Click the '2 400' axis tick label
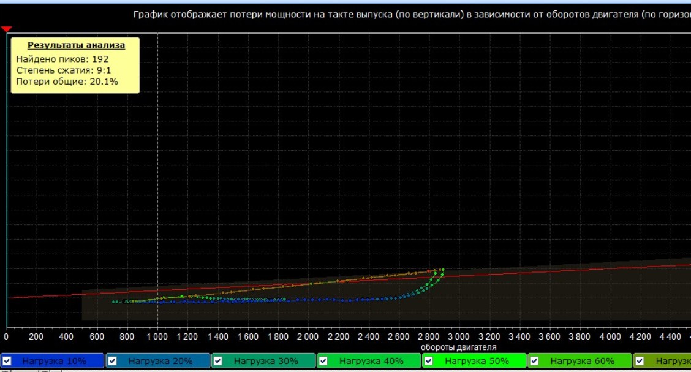Image resolution: width=691 pixels, height=372 pixels. coord(368,336)
